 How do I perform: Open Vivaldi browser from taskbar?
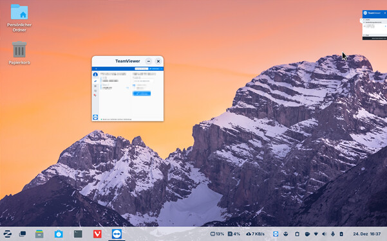coord(97,233)
